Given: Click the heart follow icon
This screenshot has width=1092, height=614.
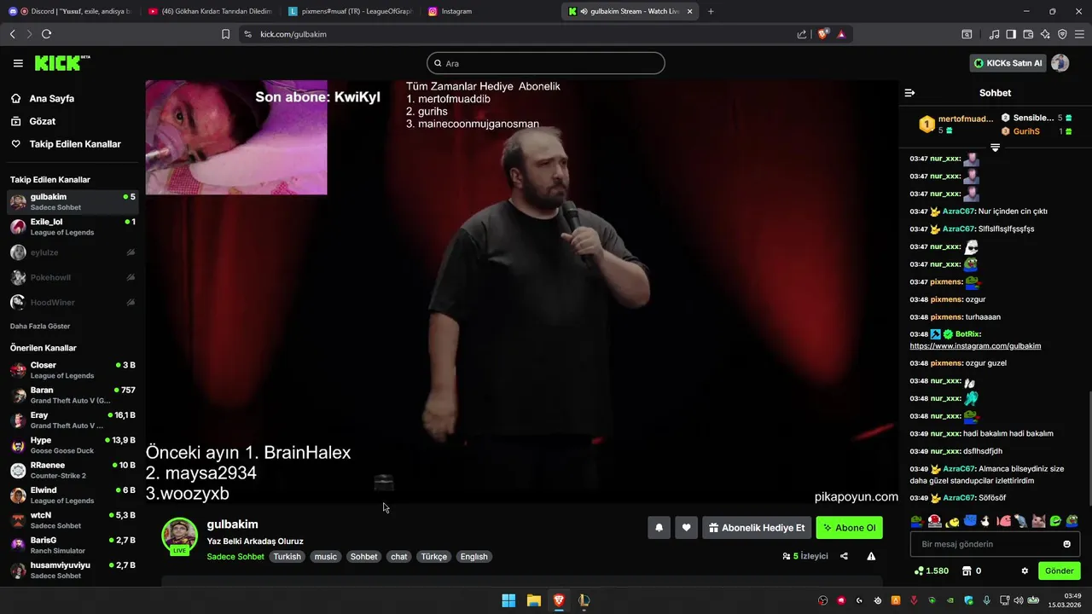Looking at the screenshot, I should click(686, 528).
